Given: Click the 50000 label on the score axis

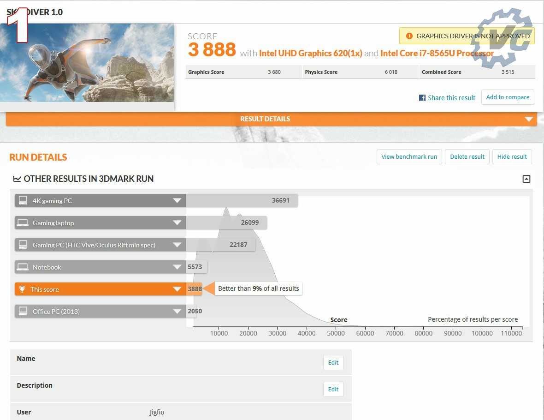Looking at the screenshot, I should [x=336, y=334].
